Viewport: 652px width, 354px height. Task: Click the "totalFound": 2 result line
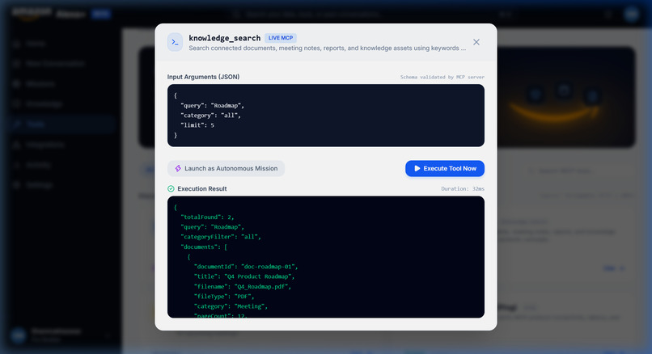(208, 217)
